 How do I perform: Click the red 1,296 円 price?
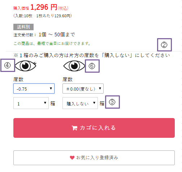pos(44,7)
